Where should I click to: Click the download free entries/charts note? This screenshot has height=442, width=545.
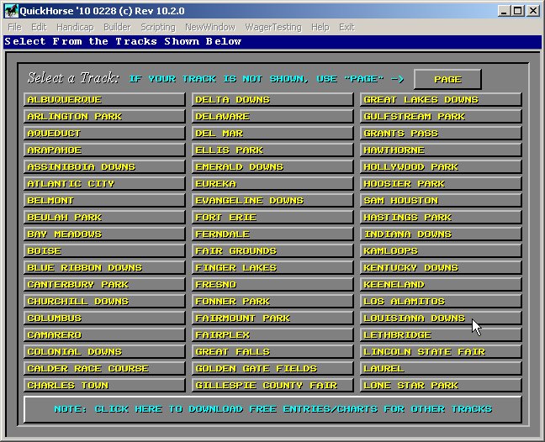(272, 409)
